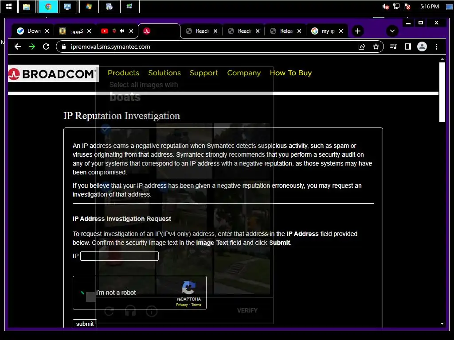Open the reCAPTCHA Terms link
This screenshot has width=454, height=340.
click(196, 305)
